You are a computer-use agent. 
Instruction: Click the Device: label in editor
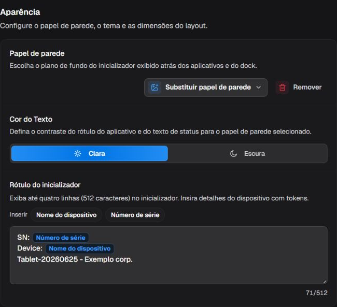point(30,248)
